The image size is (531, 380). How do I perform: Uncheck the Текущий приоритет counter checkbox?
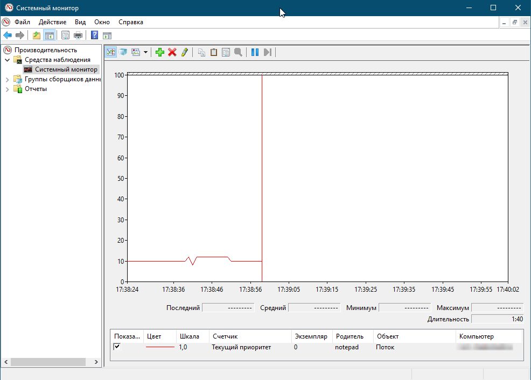pos(117,347)
